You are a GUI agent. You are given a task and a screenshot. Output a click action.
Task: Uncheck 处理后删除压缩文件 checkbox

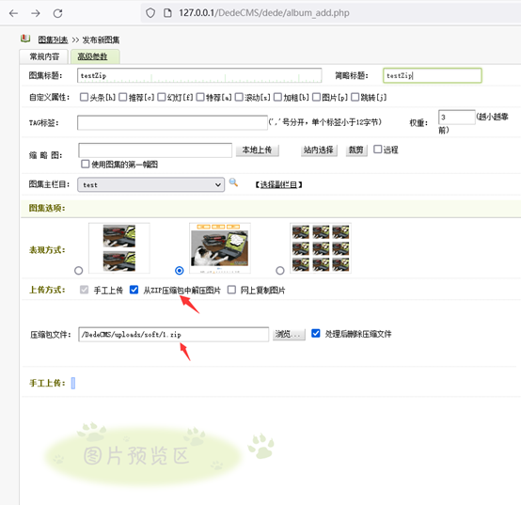point(316,333)
